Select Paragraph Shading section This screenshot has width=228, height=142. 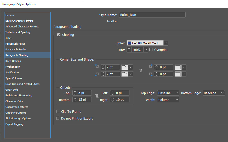[27, 55]
